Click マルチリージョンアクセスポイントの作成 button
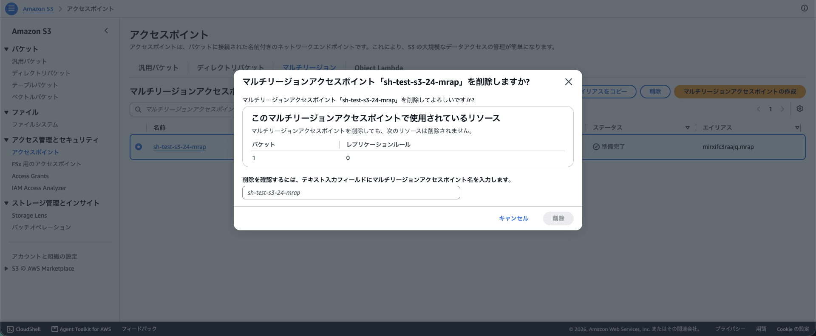 (740, 92)
